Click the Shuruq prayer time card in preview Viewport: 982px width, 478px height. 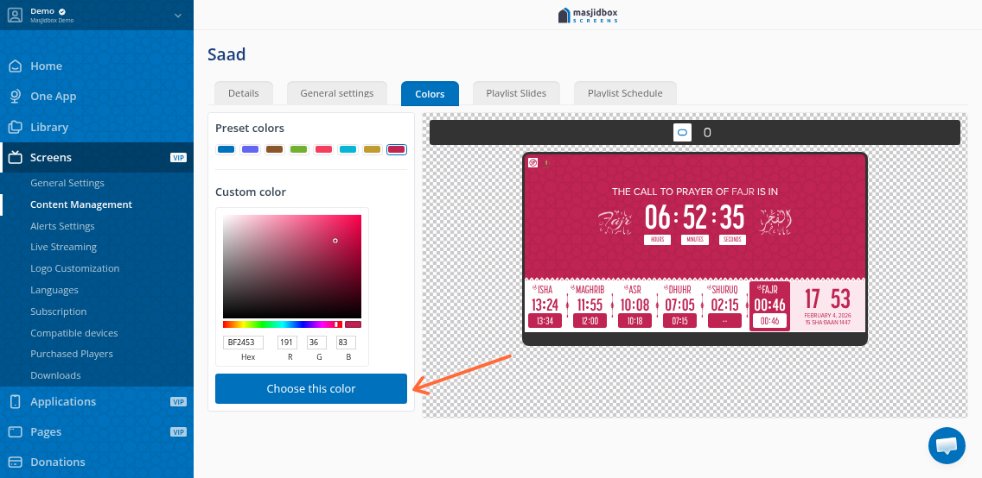724,305
